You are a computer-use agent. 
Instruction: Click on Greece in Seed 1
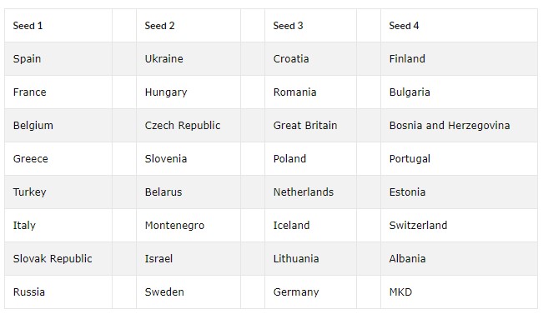[x=31, y=159]
